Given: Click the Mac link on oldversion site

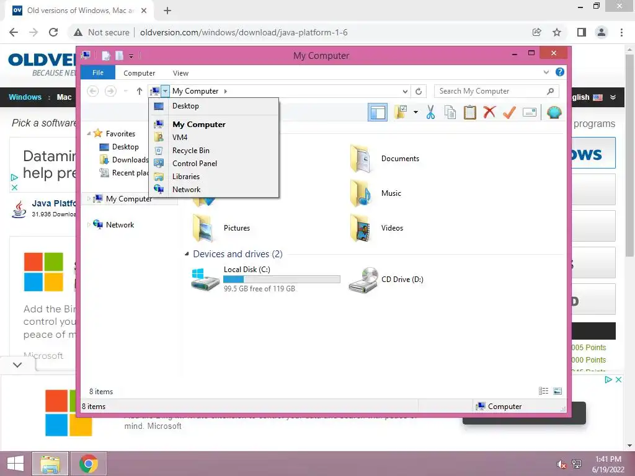Looking at the screenshot, I should (x=64, y=97).
